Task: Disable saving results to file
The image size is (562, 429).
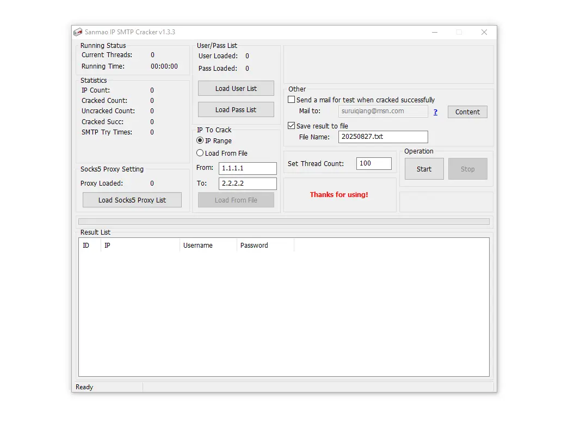Action: 292,125
